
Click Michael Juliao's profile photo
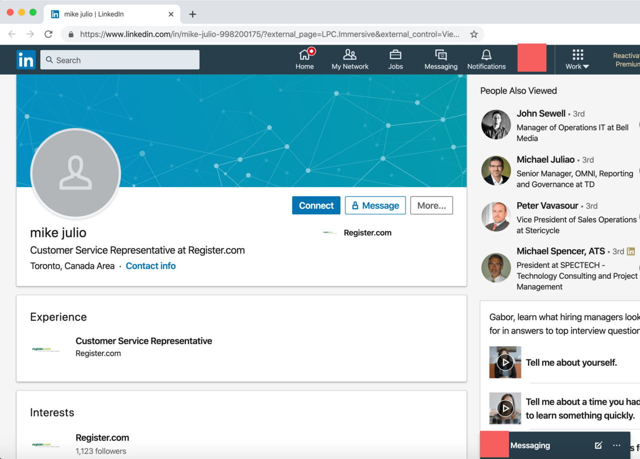click(496, 170)
